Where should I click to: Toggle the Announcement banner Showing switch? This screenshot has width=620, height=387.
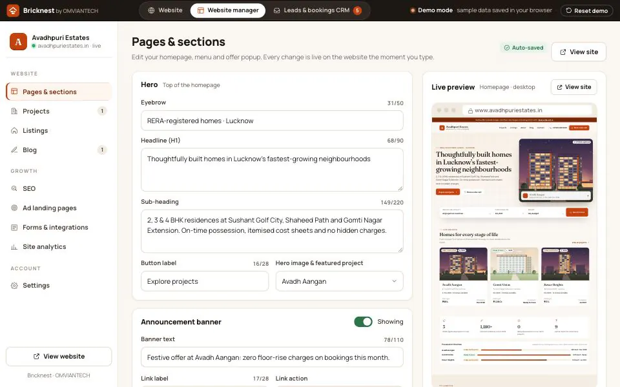tap(363, 322)
